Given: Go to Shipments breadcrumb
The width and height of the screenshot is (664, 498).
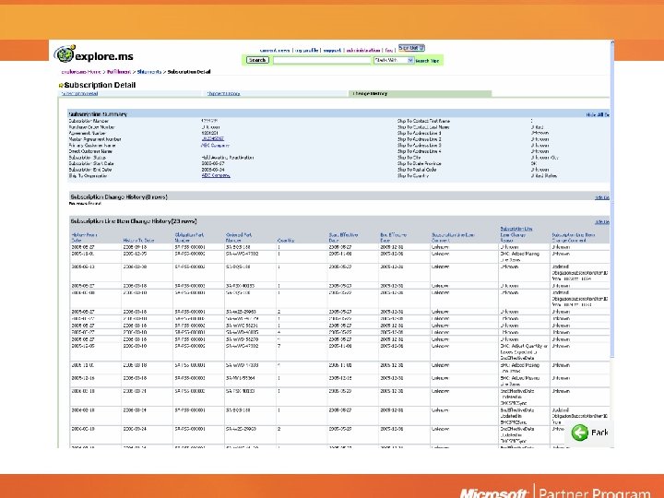Looking at the screenshot, I should [x=149, y=72].
